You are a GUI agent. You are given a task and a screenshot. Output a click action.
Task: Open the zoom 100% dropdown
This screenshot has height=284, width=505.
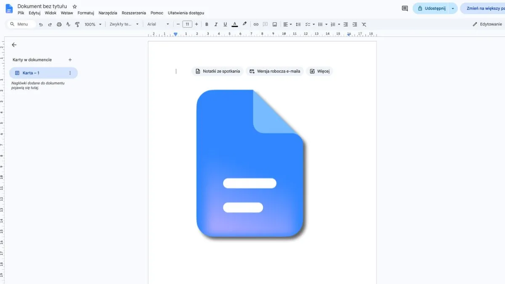(x=93, y=24)
